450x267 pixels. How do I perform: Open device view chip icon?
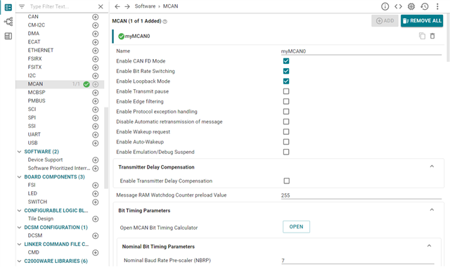(x=411, y=6)
